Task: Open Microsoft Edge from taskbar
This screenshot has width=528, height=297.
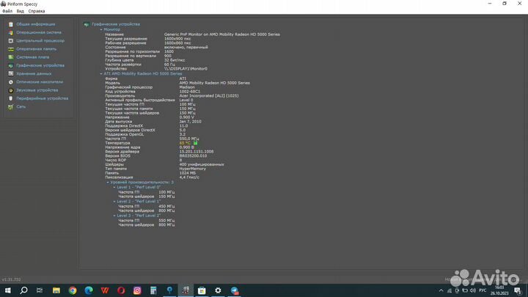Action: pos(89,290)
